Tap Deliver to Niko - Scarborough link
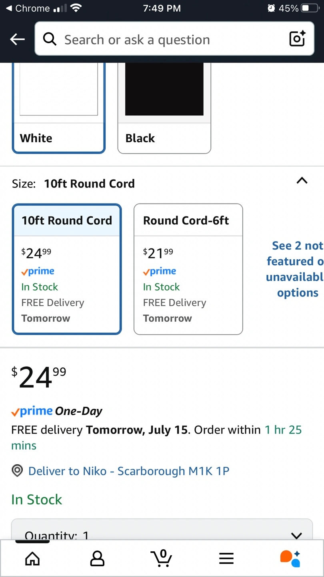 (129, 471)
